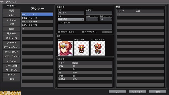
Task: Open the 武器 tab
Action: point(11,25)
